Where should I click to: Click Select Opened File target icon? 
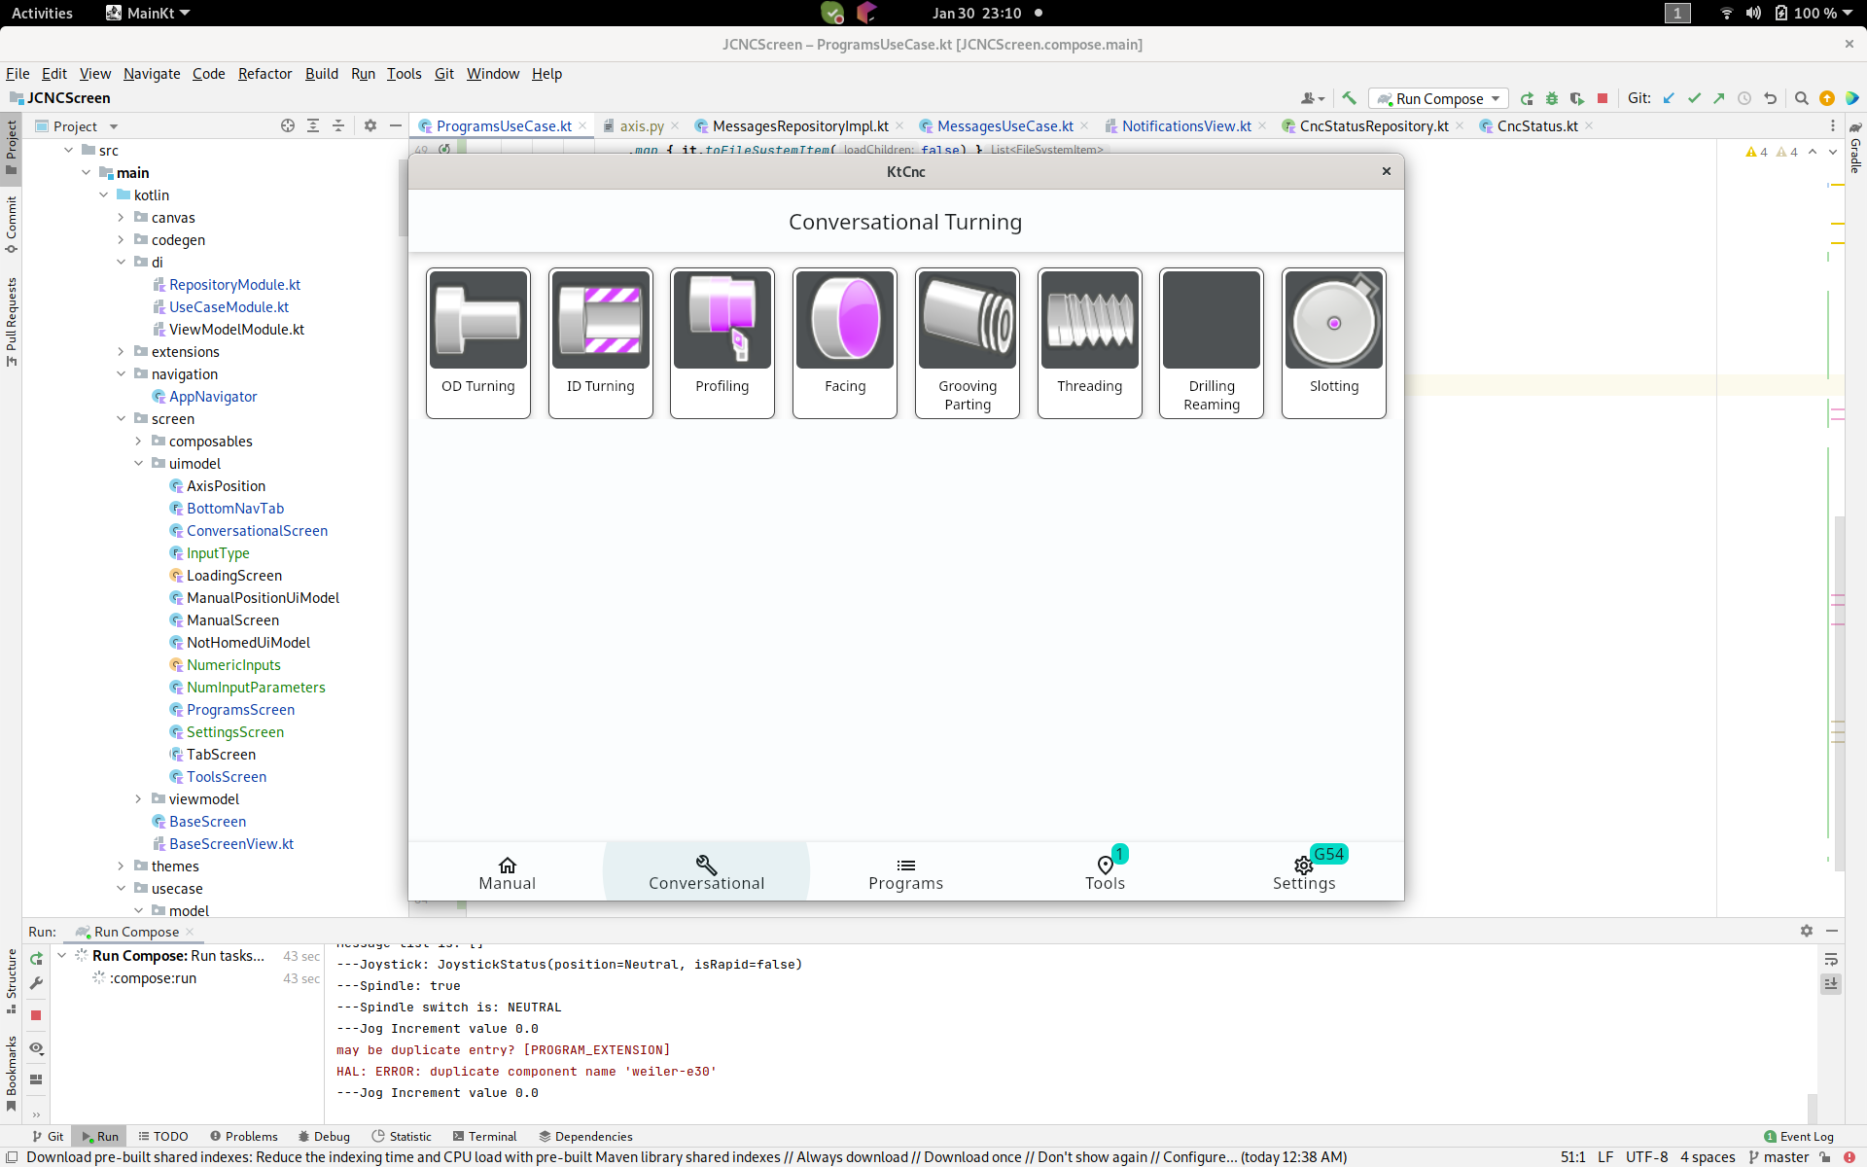coord(288,126)
